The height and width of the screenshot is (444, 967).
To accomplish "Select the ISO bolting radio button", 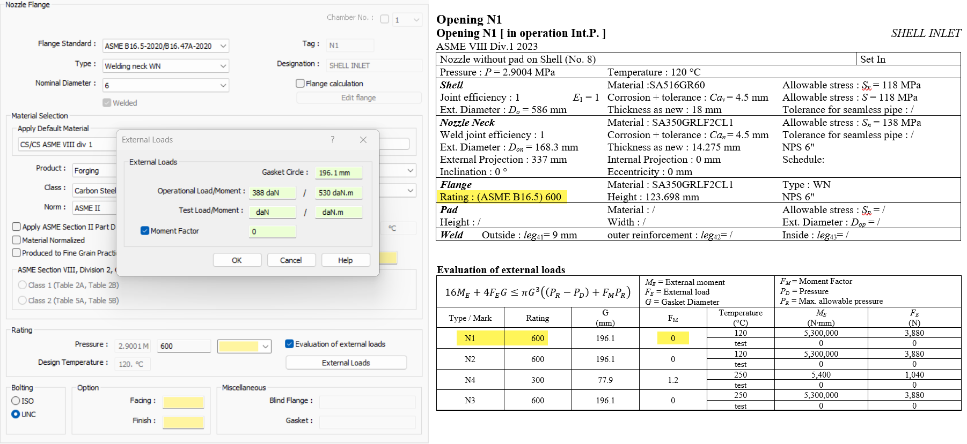I will (16, 401).
